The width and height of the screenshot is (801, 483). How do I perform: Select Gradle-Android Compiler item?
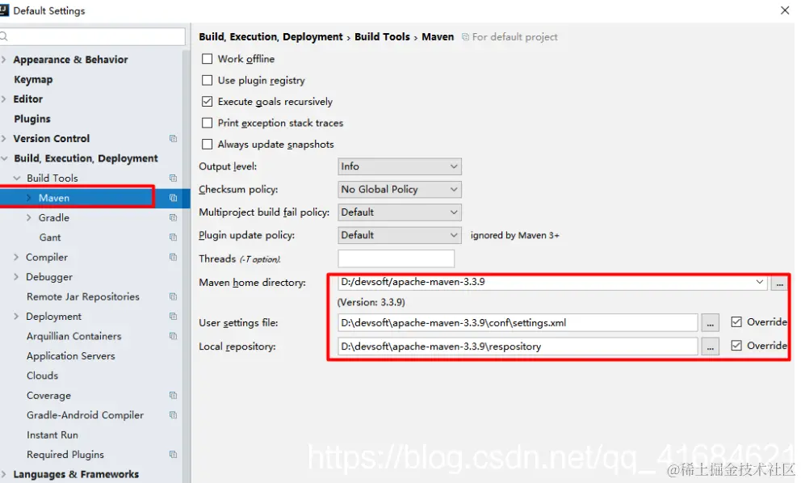86,415
